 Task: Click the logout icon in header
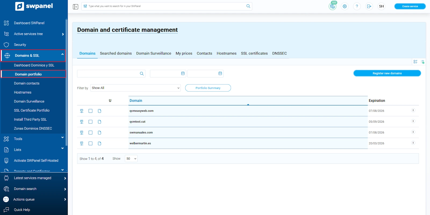click(x=369, y=6)
